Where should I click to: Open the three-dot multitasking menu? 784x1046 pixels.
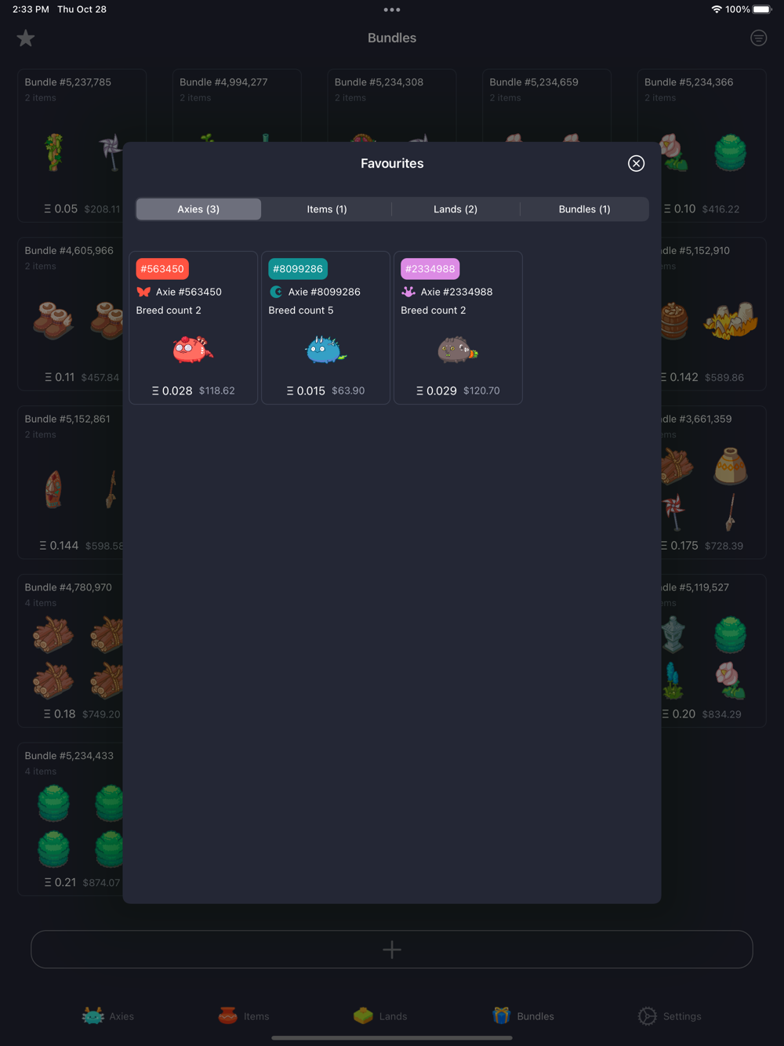pyautogui.click(x=392, y=9)
